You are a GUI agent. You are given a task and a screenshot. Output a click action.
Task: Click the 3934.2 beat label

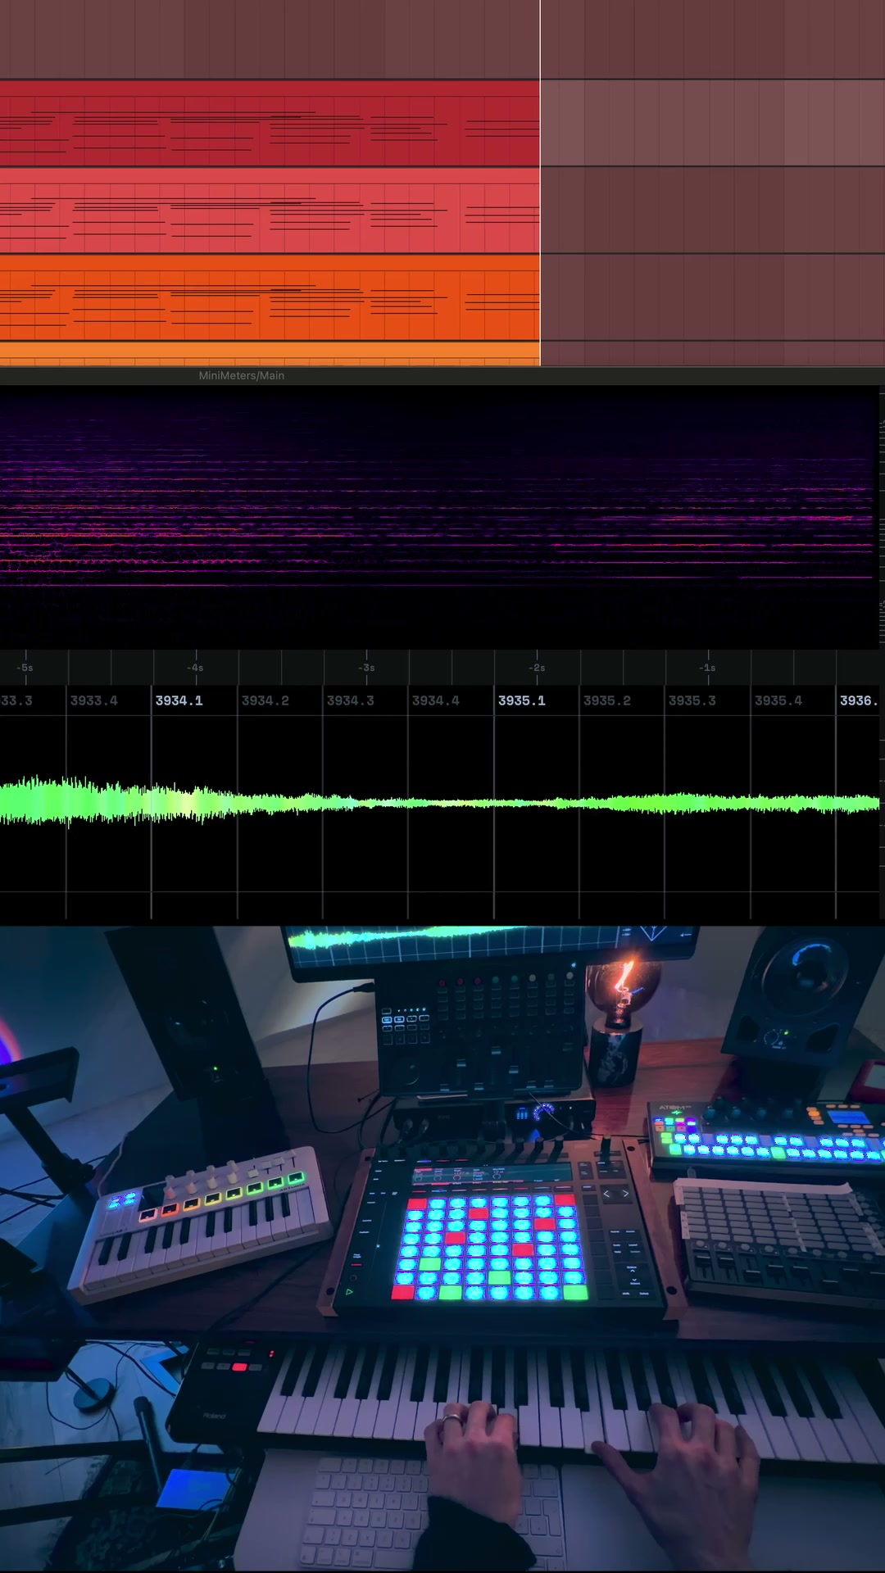point(265,700)
